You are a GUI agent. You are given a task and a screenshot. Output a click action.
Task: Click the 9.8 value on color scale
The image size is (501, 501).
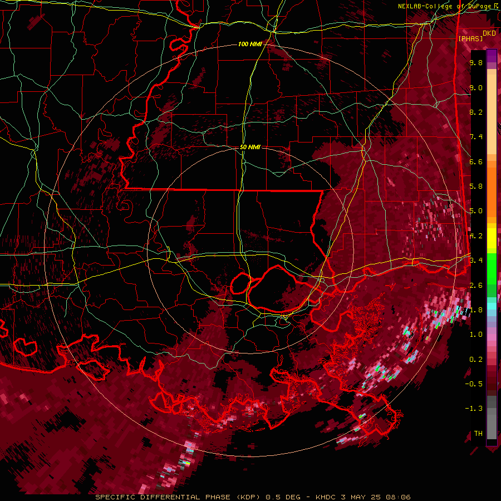[x=476, y=62]
